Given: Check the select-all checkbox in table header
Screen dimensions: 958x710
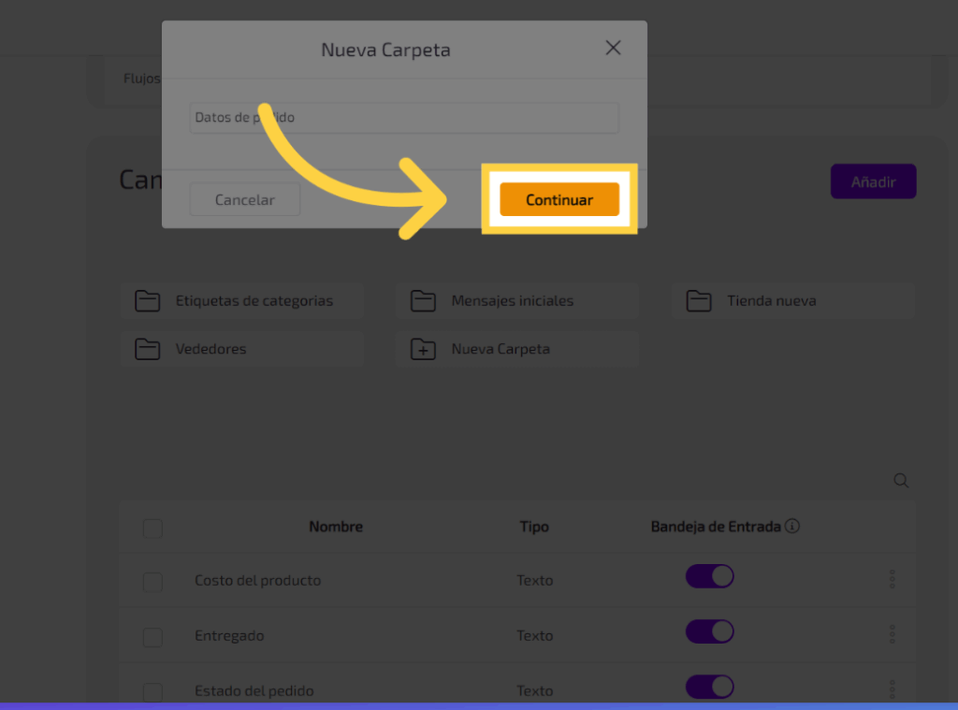Looking at the screenshot, I should (x=152, y=529).
